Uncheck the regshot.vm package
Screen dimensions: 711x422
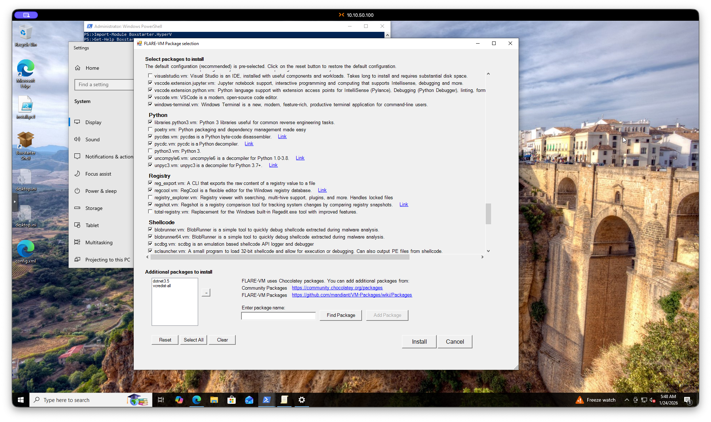[x=150, y=205]
